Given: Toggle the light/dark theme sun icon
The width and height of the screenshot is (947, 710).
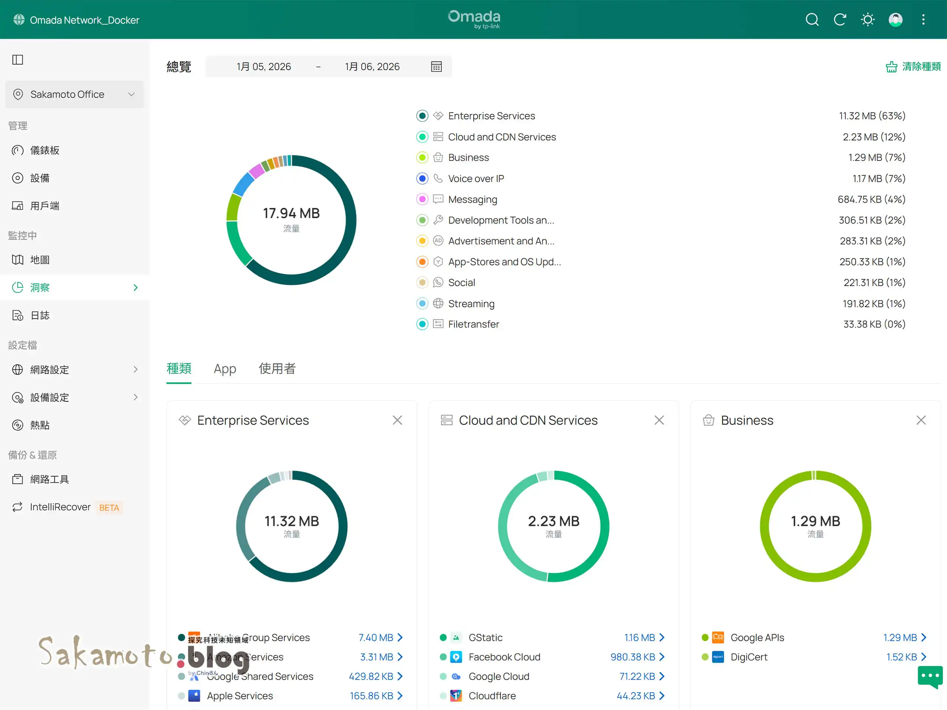Looking at the screenshot, I should tap(867, 20).
